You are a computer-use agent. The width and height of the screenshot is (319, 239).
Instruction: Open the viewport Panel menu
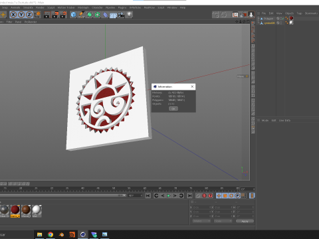tap(18, 22)
